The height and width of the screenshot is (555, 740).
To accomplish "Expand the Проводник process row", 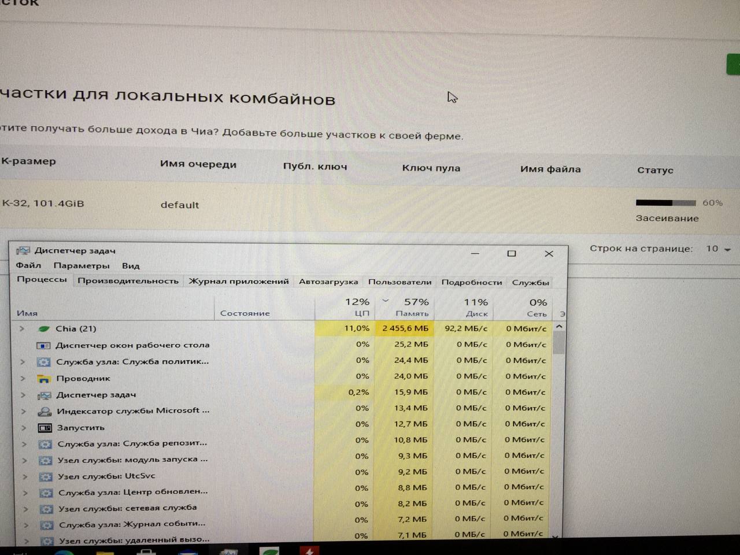I will click(23, 379).
